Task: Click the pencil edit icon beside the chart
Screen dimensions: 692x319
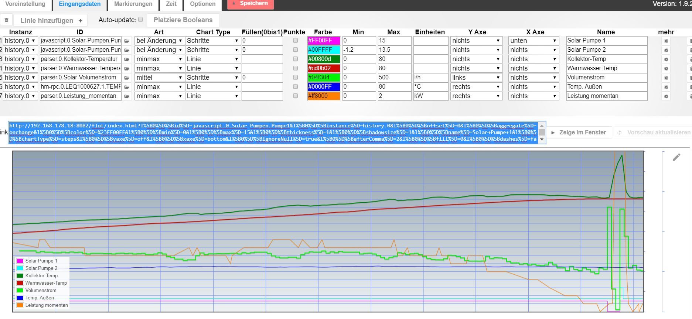Action: click(676, 157)
